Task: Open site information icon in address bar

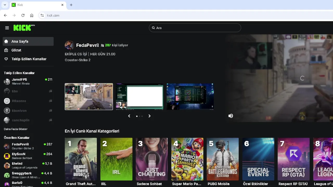Action: point(42,15)
